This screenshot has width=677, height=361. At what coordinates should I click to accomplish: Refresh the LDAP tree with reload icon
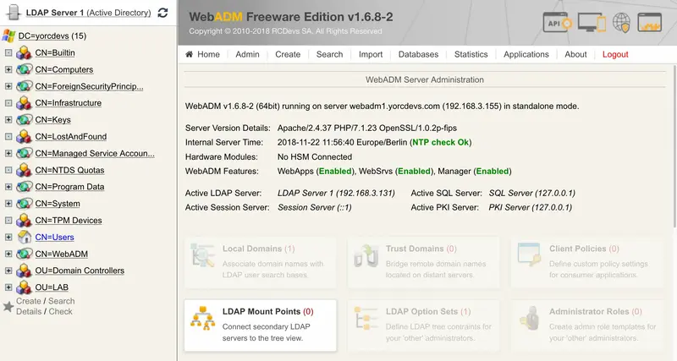click(162, 13)
